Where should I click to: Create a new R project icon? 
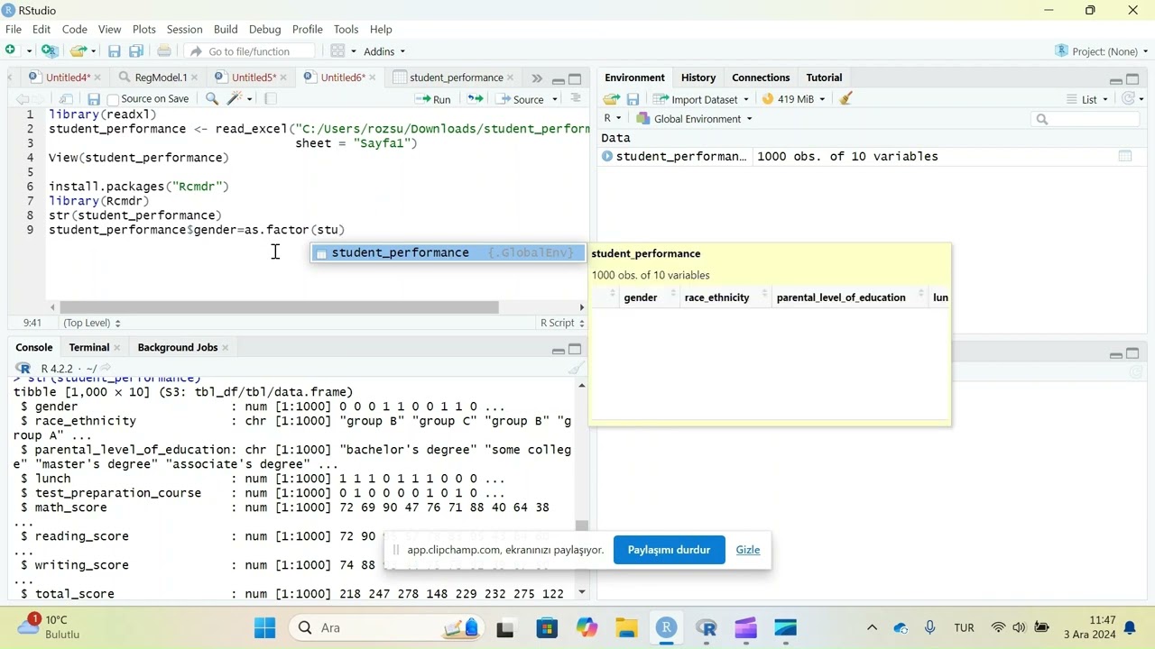pos(50,51)
